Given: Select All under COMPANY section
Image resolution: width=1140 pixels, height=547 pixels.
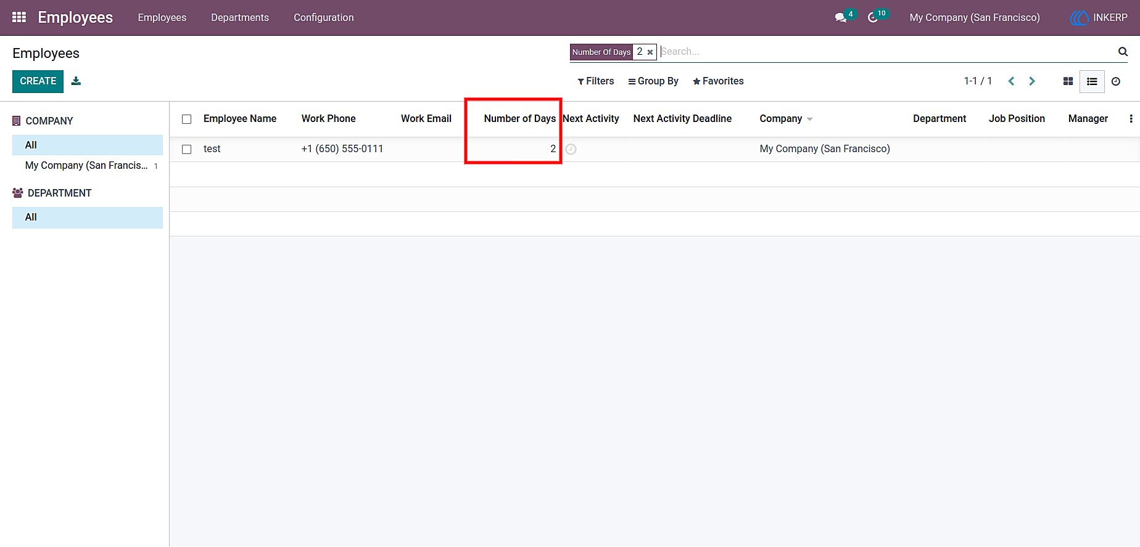Looking at the screenshot, I should [88, 145].
